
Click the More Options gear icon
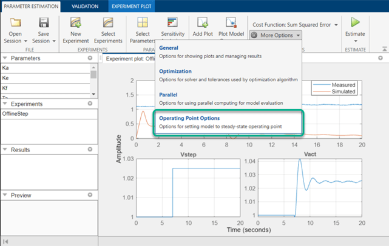[x=254, y=35]
